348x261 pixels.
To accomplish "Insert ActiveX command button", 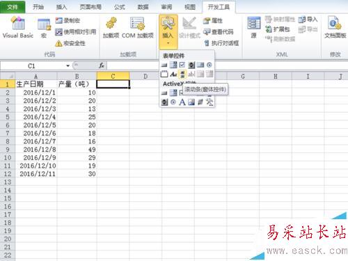I will pos(164,93).
